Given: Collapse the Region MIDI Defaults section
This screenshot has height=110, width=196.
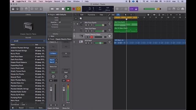Looking at the screenshot, I should (49, 15).
